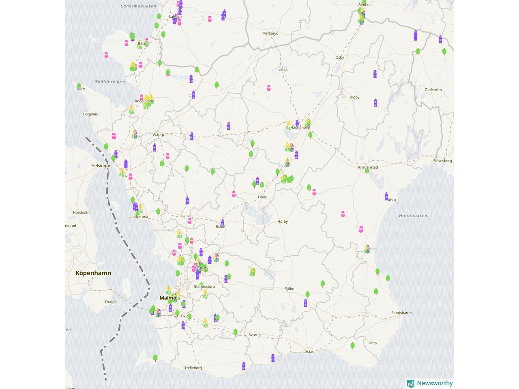Viewport: 519px width, 389px height.
Task: Select the Sölvesborg place label
Action: click(x=442, y=161)
